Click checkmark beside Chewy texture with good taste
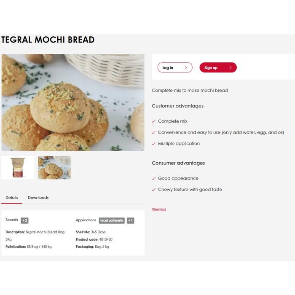Screen dimensions: 295x295 (153, 190)
